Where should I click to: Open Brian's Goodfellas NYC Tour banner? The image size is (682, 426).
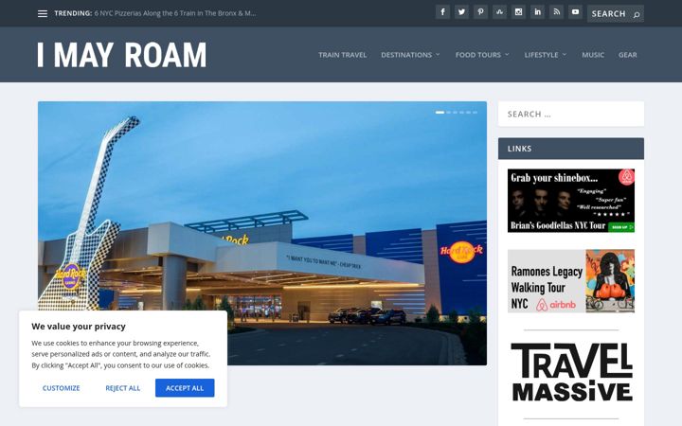coord(570,201)
